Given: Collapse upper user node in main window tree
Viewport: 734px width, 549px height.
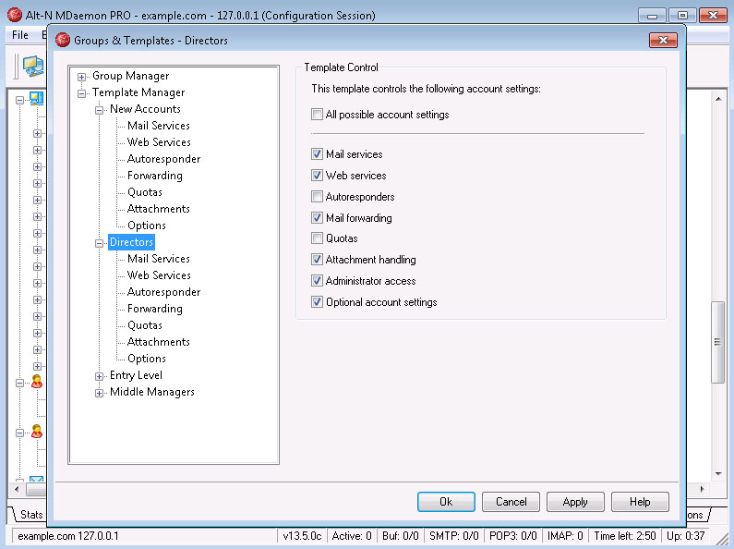Looking at the screenshot, I should [x=19, y=383].
